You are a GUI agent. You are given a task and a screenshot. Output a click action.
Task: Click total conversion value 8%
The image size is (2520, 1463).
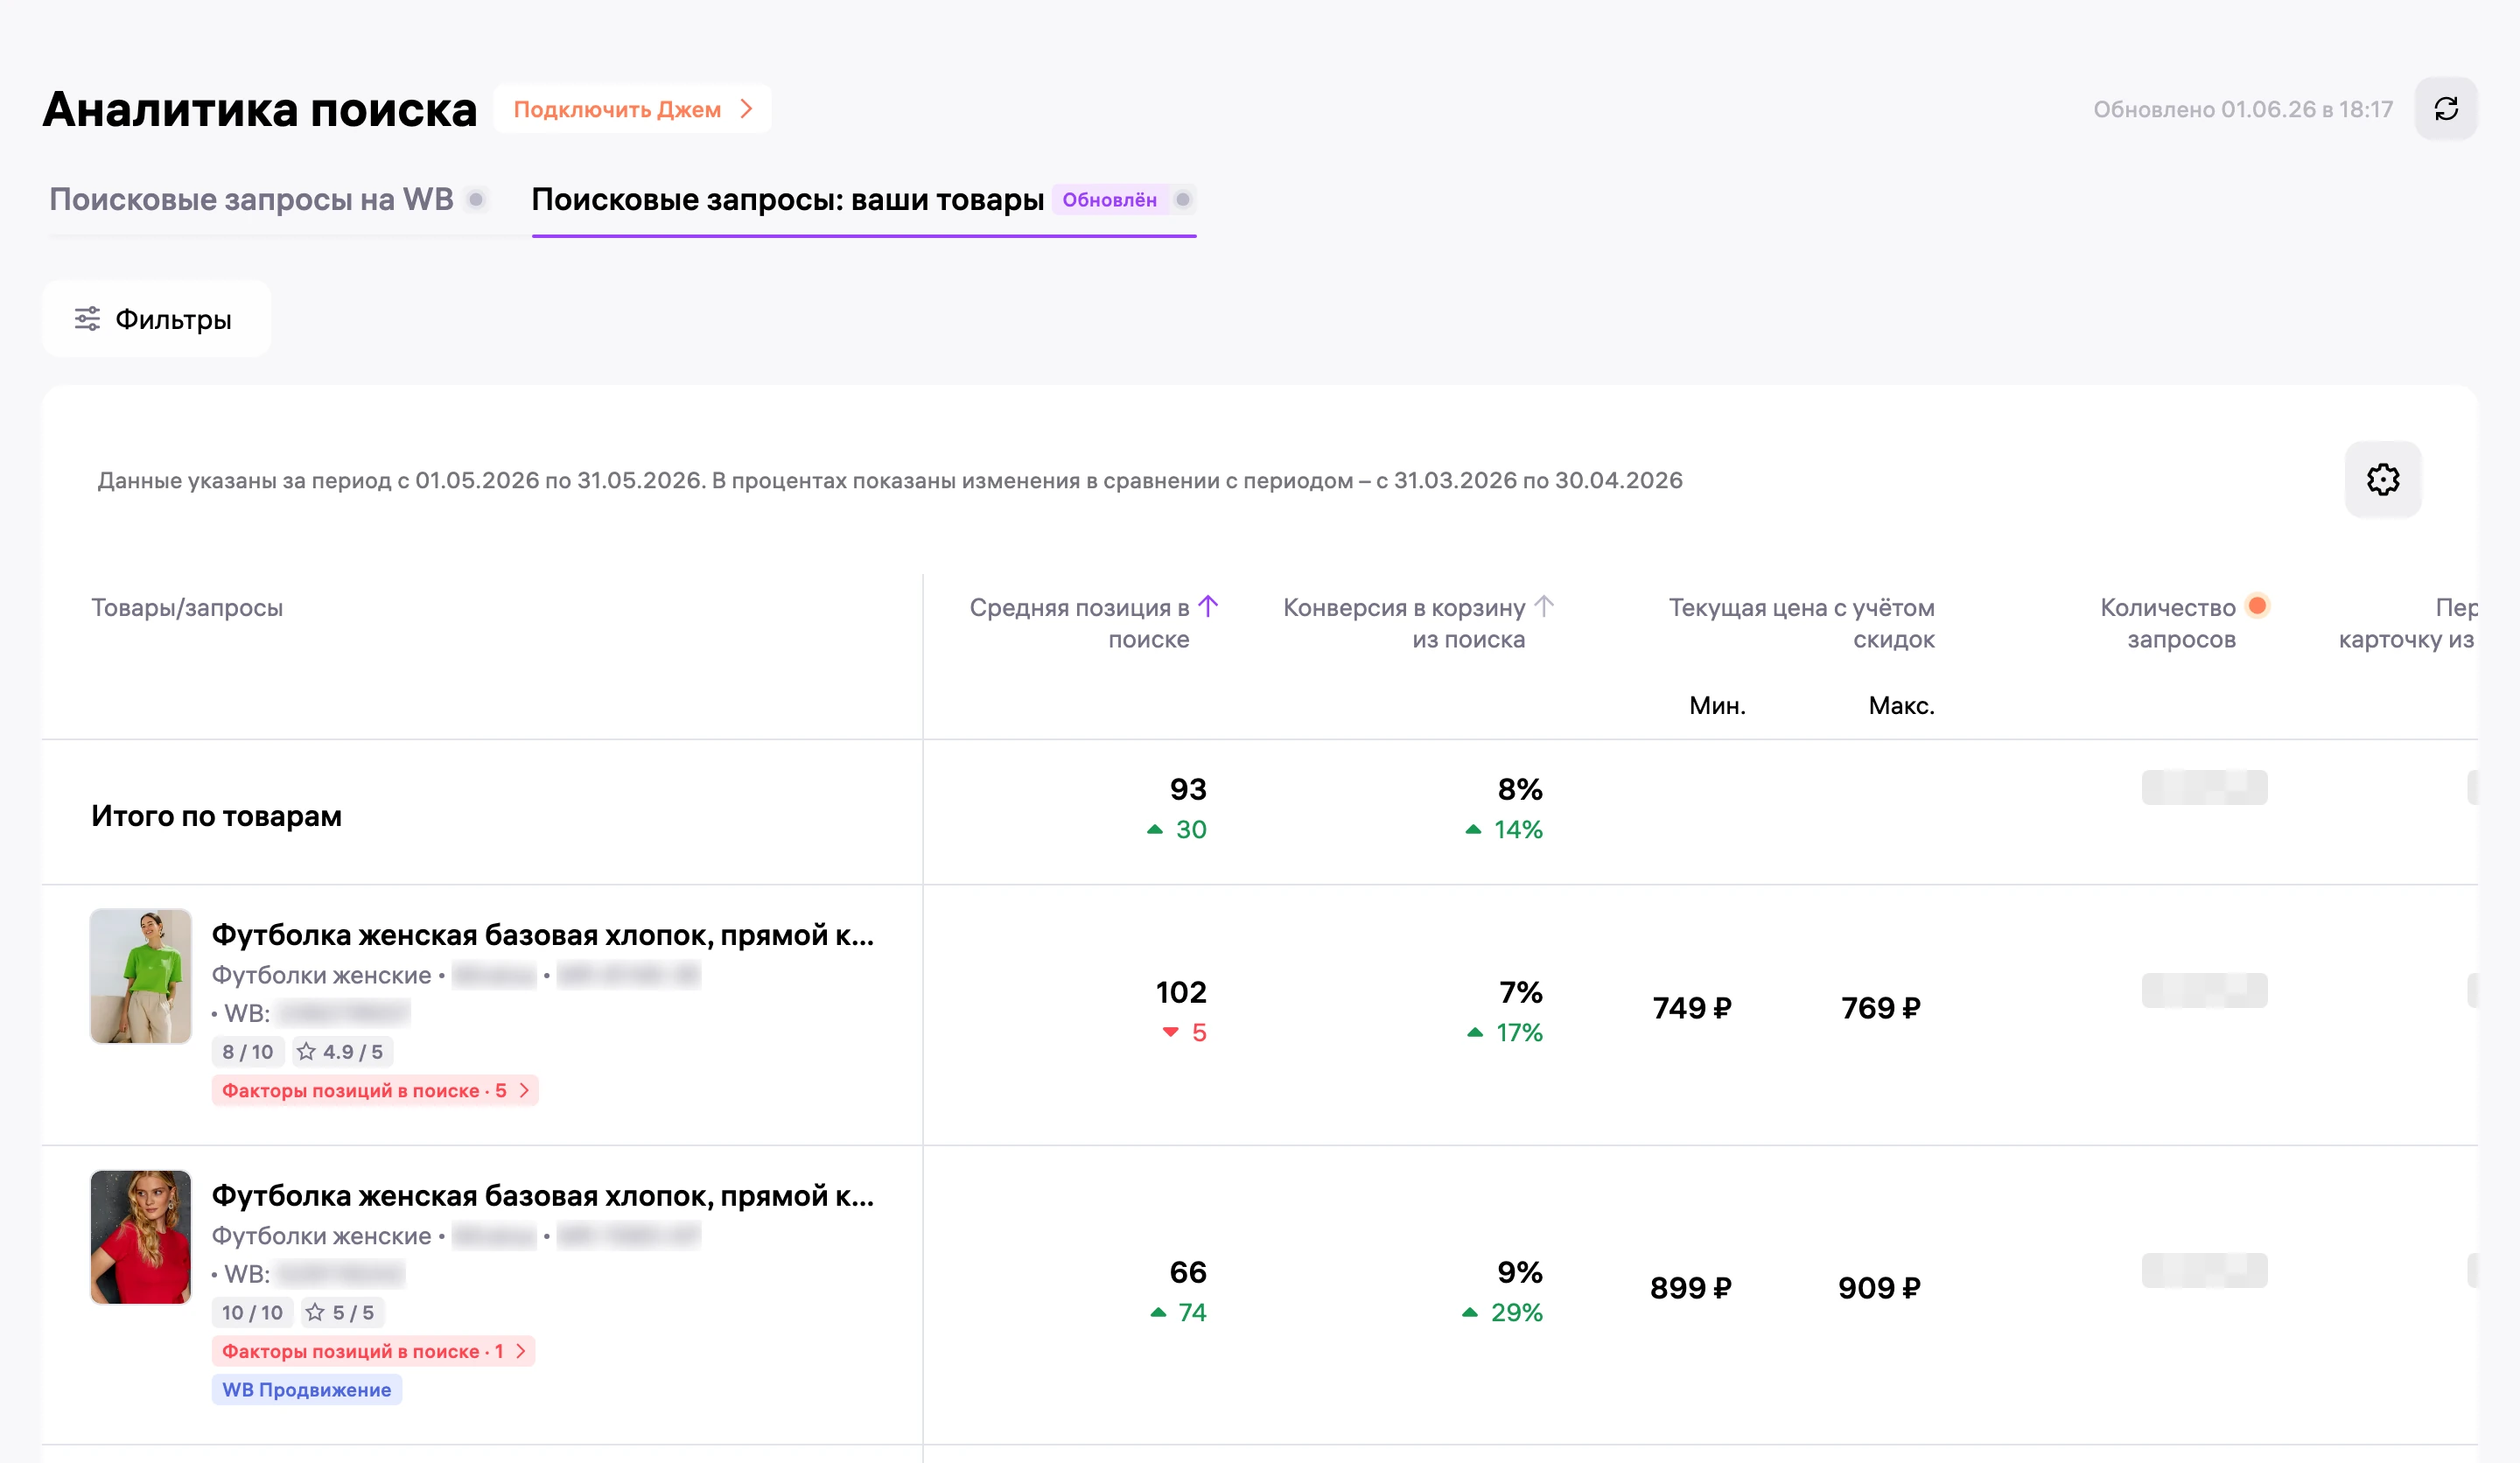1520,789
